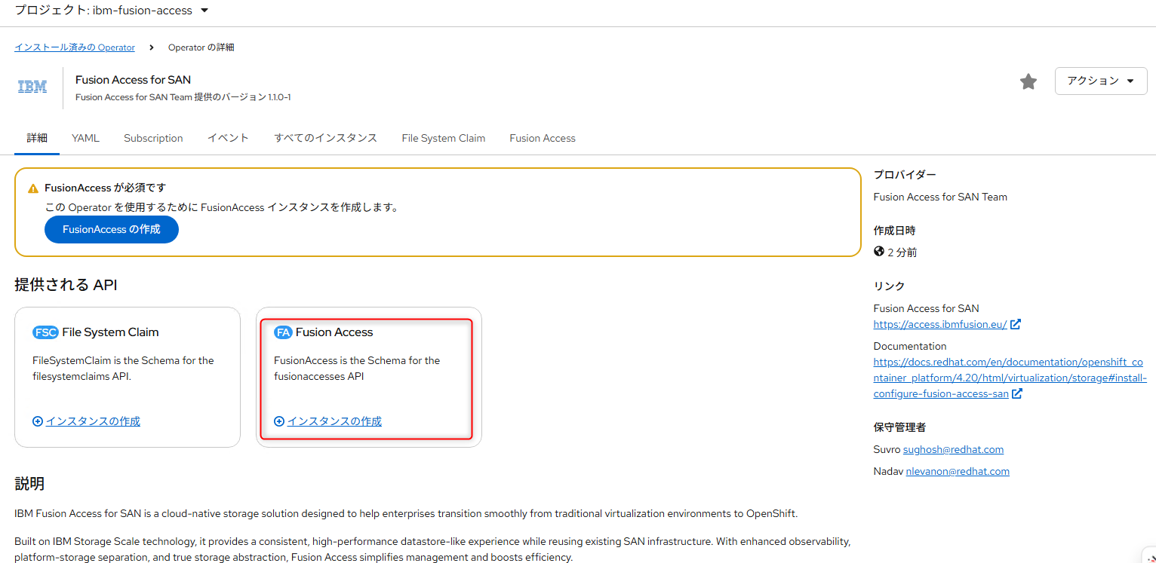Viewport: 1156px width, 563px height.
Task: Click external-link icon after access.ibmfusion.eu
Action: 1016,324
